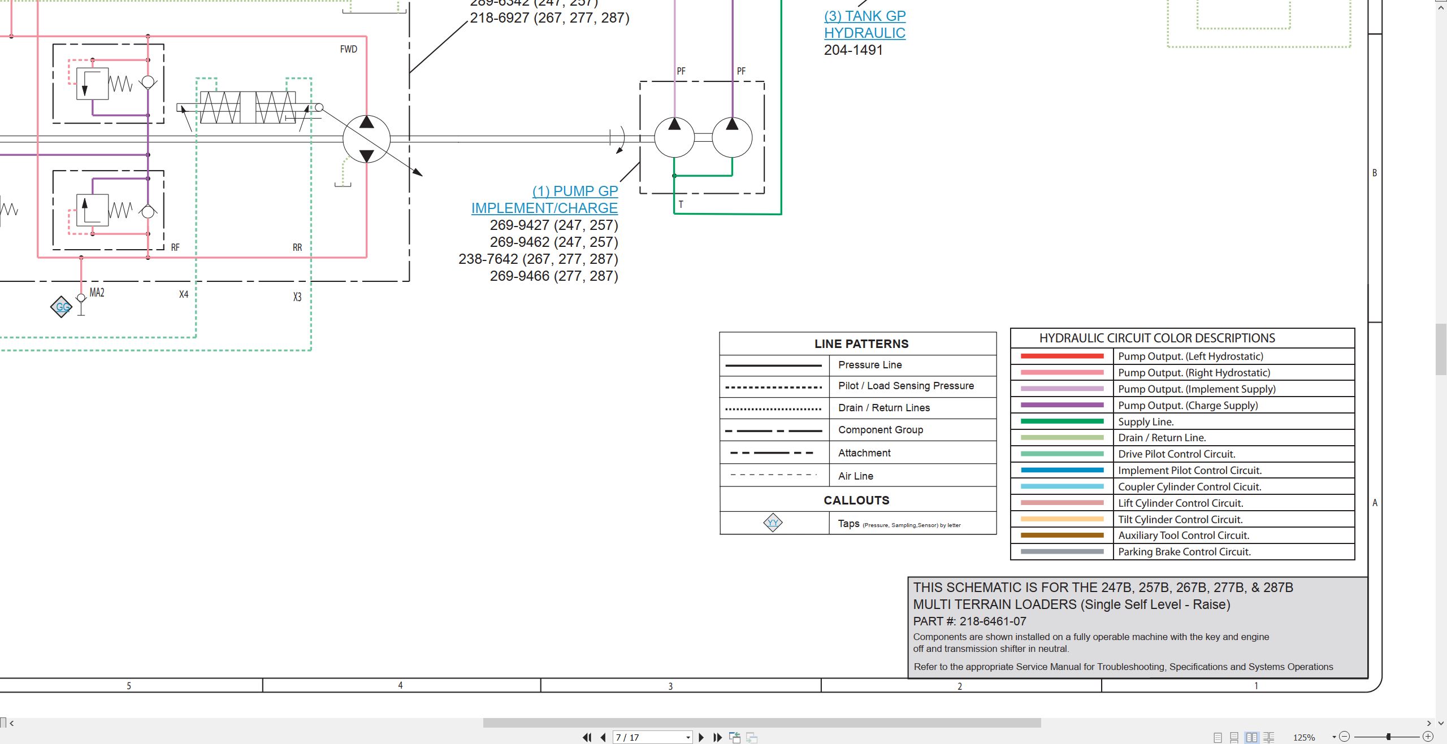This screenshot has width=1447, height=744.
Task: Open the (3) TANK GP HYDRAULIC link
Action: (865, 24)
